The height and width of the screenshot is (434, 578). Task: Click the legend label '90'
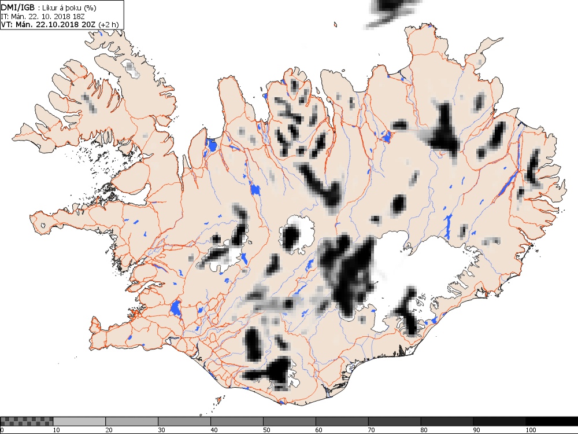tap(477, 430)
